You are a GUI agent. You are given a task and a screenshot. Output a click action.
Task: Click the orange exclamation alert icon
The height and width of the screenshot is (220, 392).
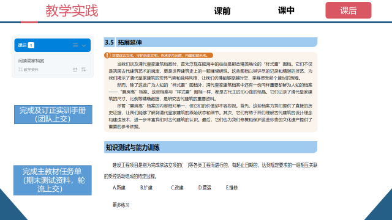point(107,56)
